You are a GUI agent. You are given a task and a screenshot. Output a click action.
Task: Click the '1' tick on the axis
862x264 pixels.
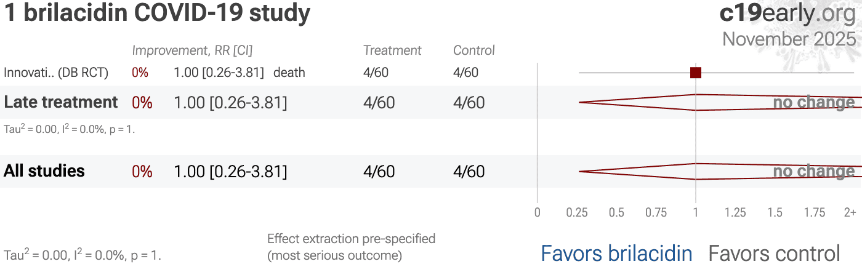point(696,213)
